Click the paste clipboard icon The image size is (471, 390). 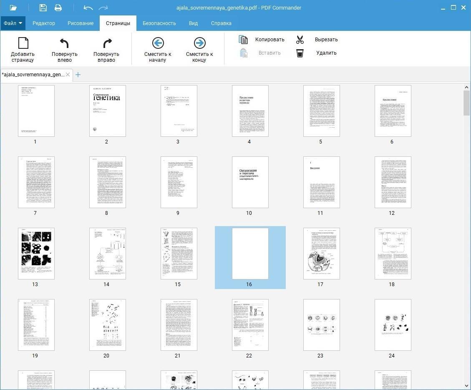[x=244, y=53]
